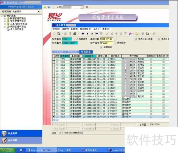Click the folder-with-arrow toolbar icon
This screenshot has height=153, width=178.
147,34
